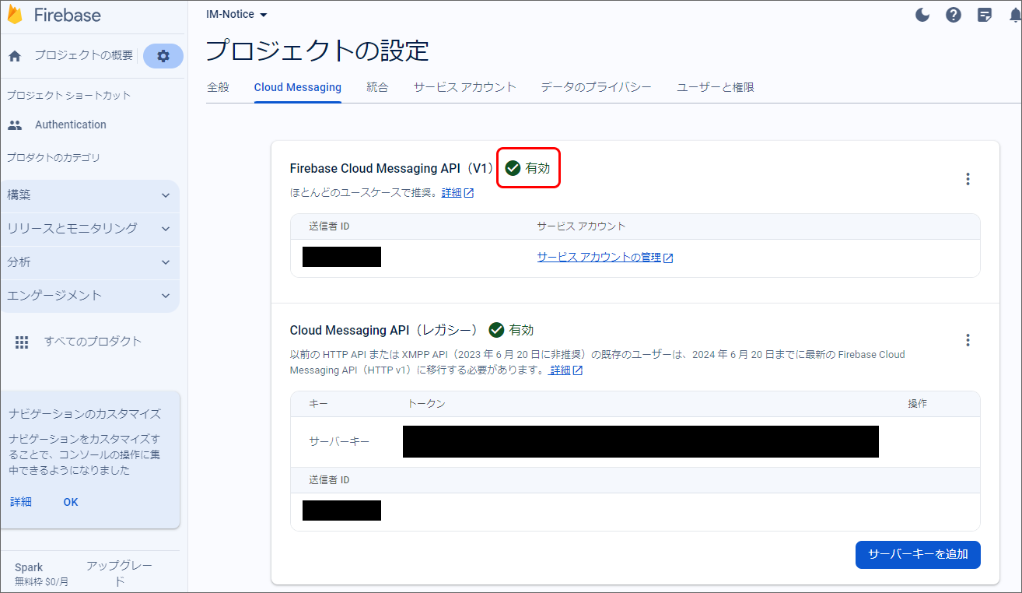This screenshot has height=593, width=1022.
Task: Expand the エンゲージメント category
Action: [90, 296]
